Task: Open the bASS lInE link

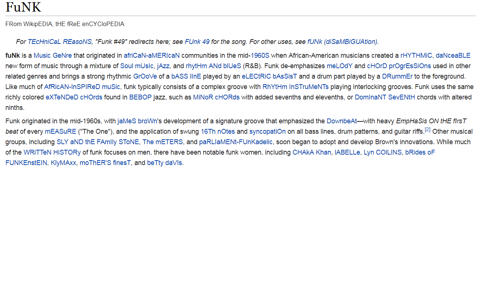Action: point(186,76)
